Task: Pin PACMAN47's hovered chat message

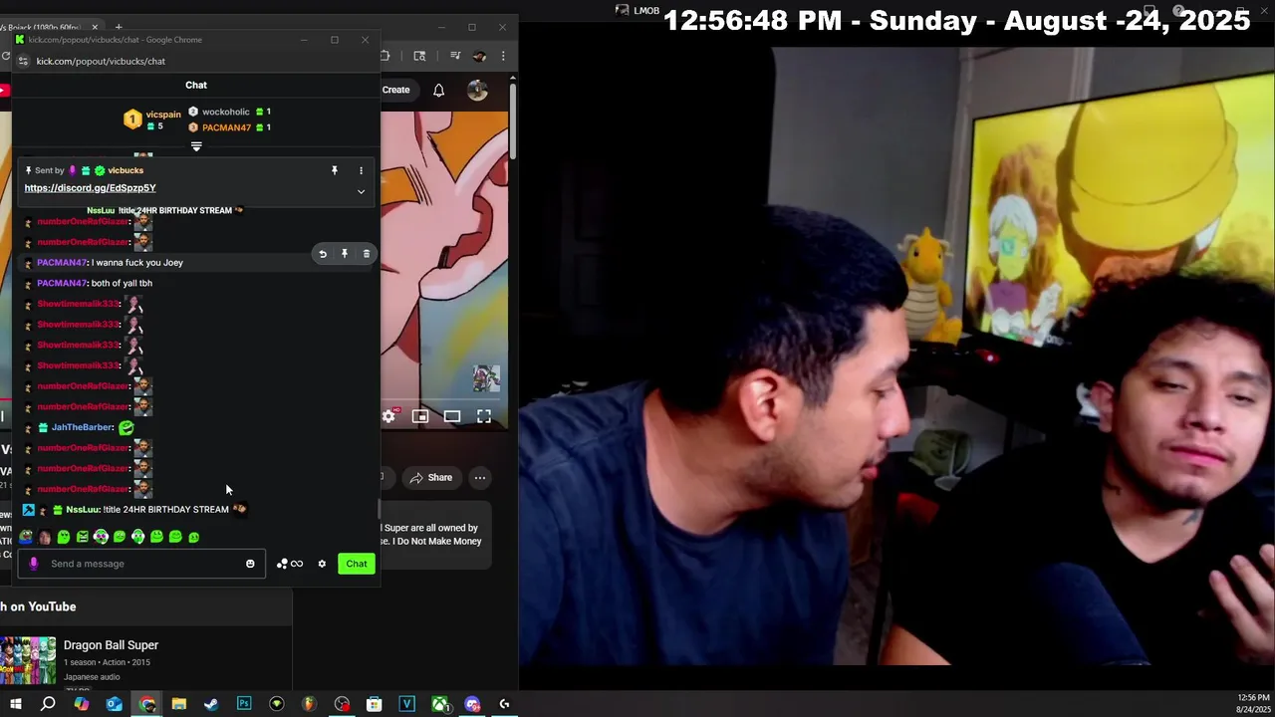Action: click(345, 254)
